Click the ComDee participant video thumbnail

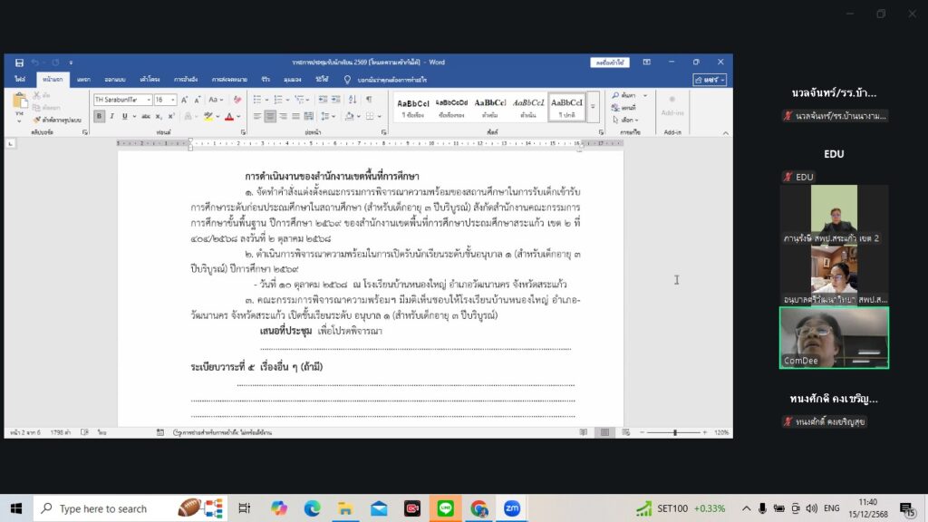coord(834,337)
